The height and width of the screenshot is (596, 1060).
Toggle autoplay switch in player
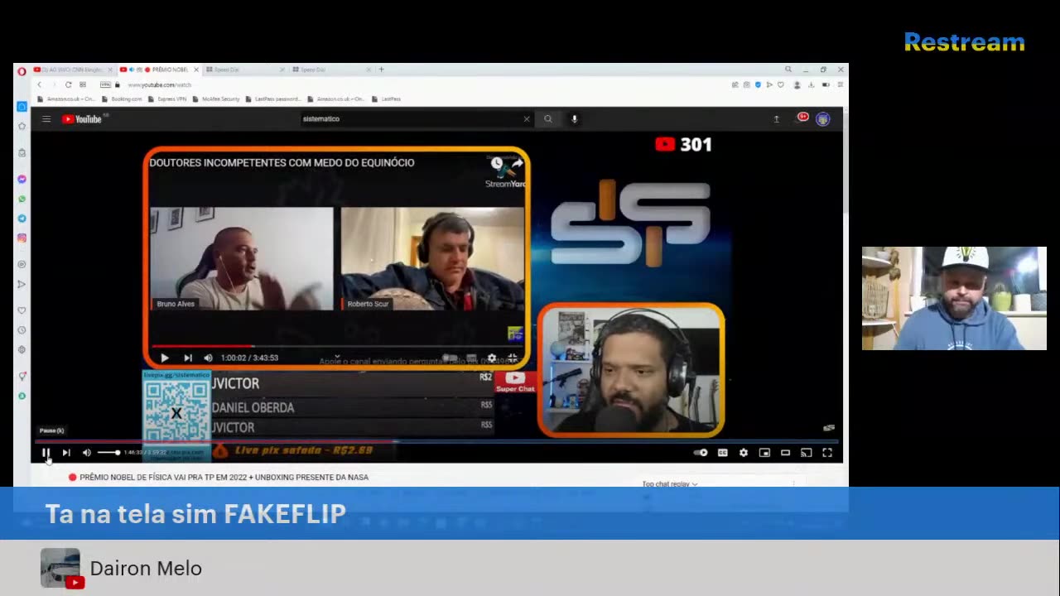click(701, 453)
